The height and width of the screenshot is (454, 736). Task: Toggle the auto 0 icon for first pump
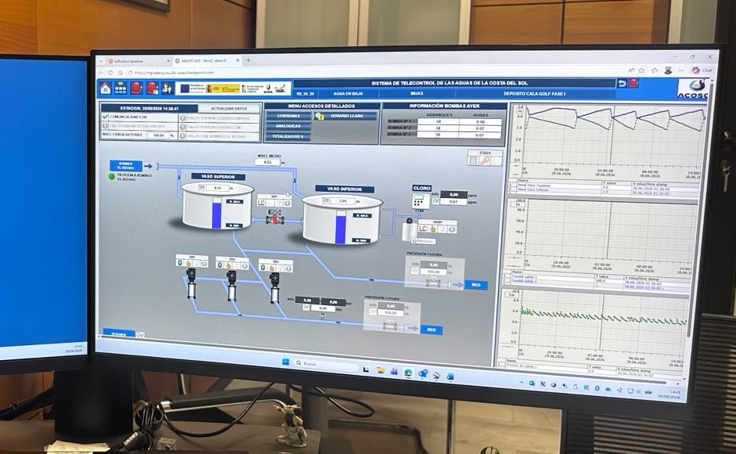pos(180,263)
